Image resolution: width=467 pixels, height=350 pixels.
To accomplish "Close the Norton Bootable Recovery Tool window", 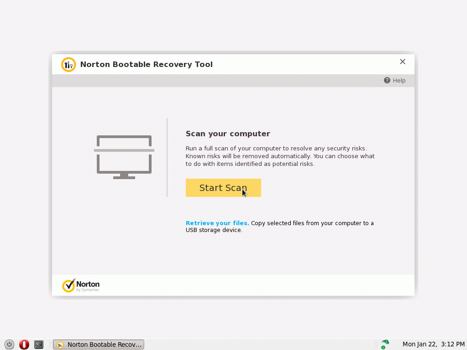I will tap(402, 62).
